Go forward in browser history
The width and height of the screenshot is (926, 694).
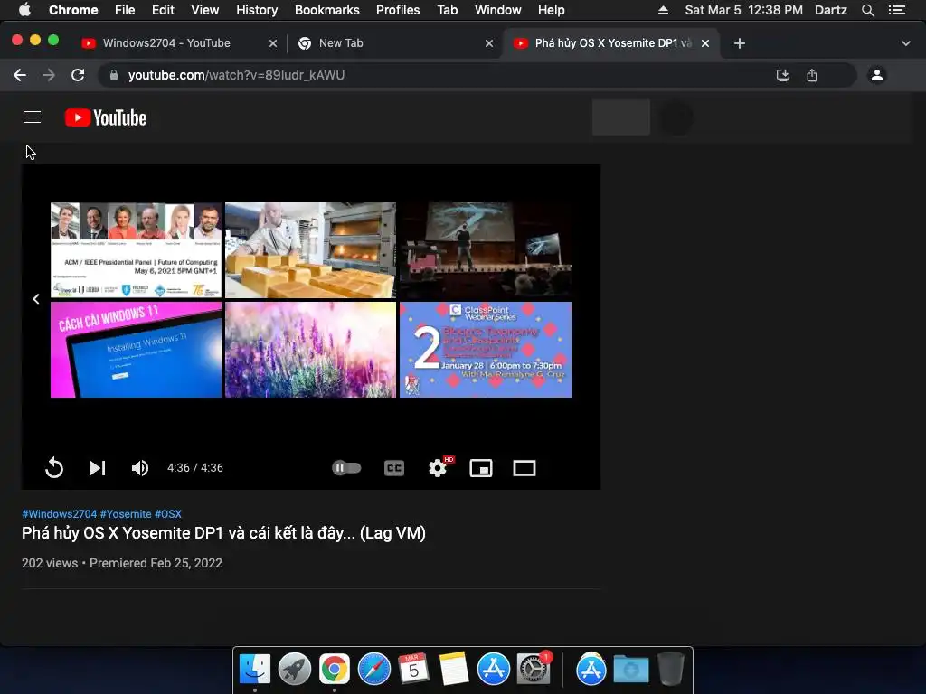coord(49,75)
